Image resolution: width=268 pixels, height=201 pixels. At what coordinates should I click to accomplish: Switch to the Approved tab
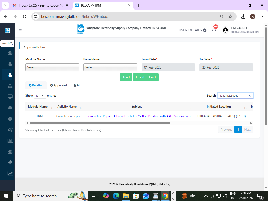(58, 85)
